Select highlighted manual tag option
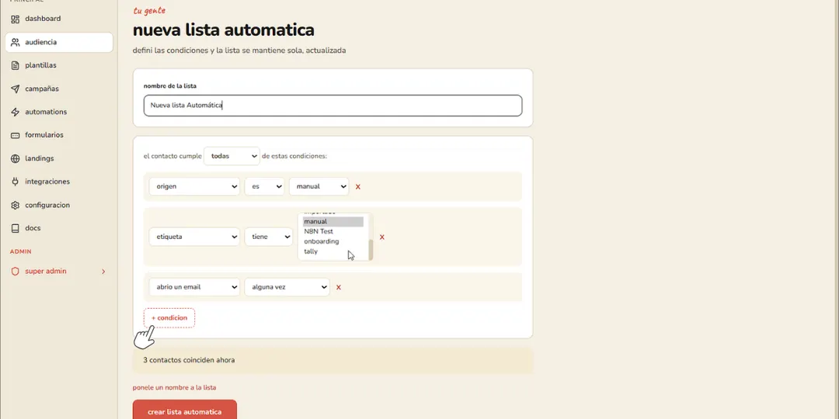This screenshot has width=839, height=419. [x=332, y=221]
